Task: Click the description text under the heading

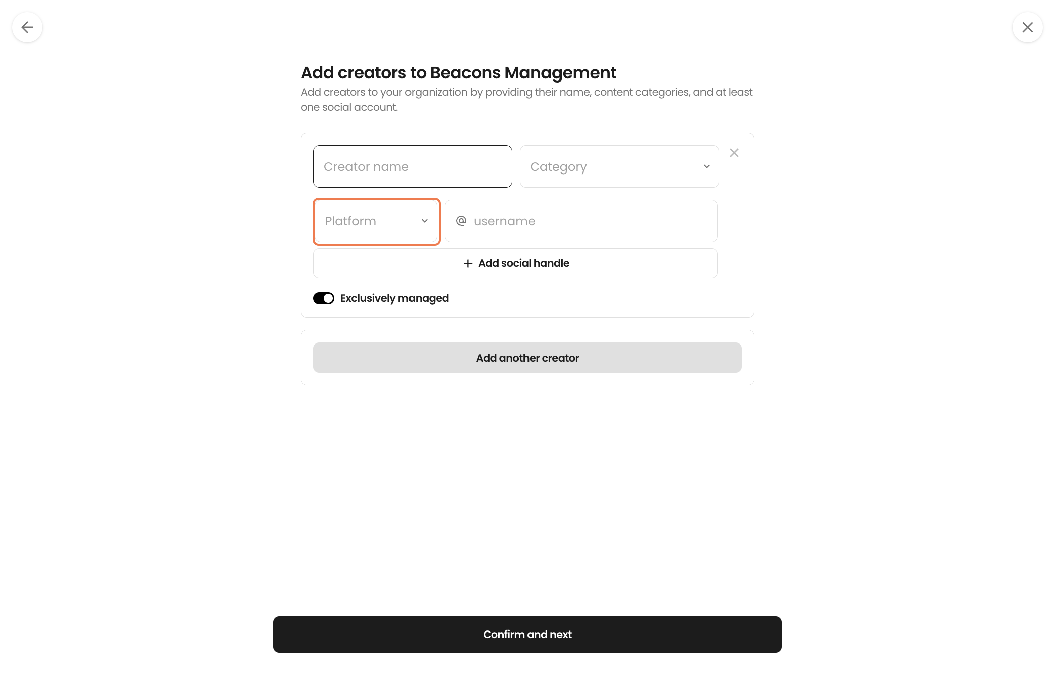Action: [x=526, y=100]
